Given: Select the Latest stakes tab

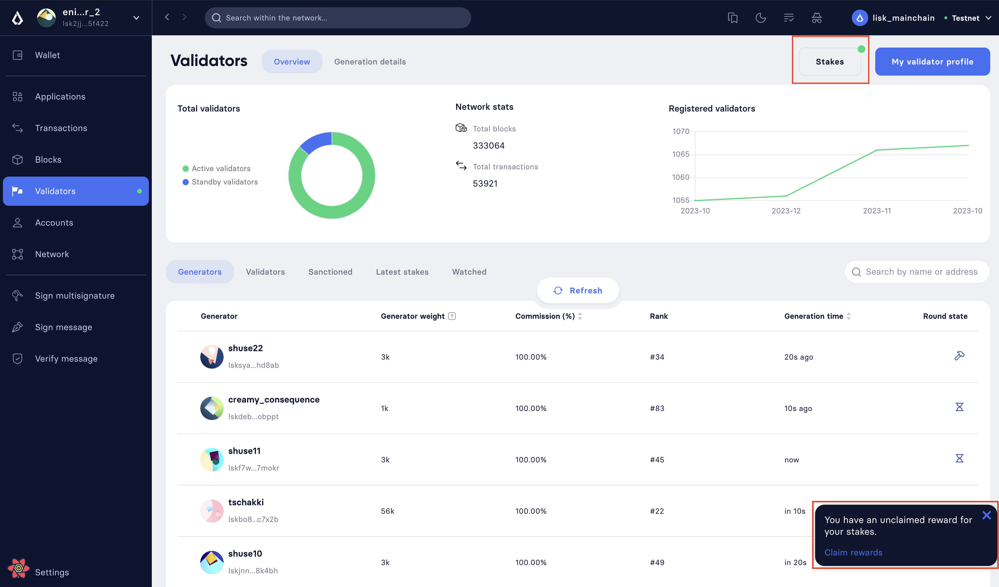Looking at the screenshot, I should pos(402,272).
